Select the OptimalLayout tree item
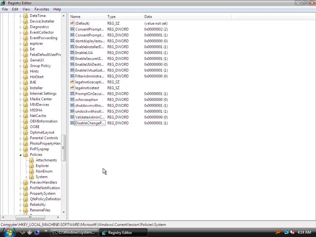This screenshot has height=237, width=316. click(x=42, y=132)
